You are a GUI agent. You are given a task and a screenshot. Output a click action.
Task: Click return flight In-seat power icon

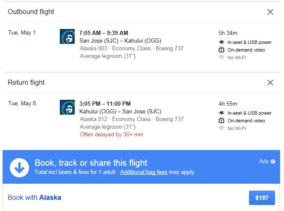point(222,113)
